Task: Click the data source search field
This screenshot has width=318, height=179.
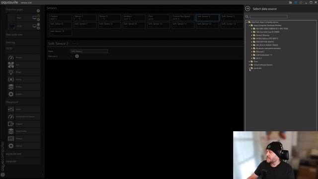Action: click(x=268, y=16)
